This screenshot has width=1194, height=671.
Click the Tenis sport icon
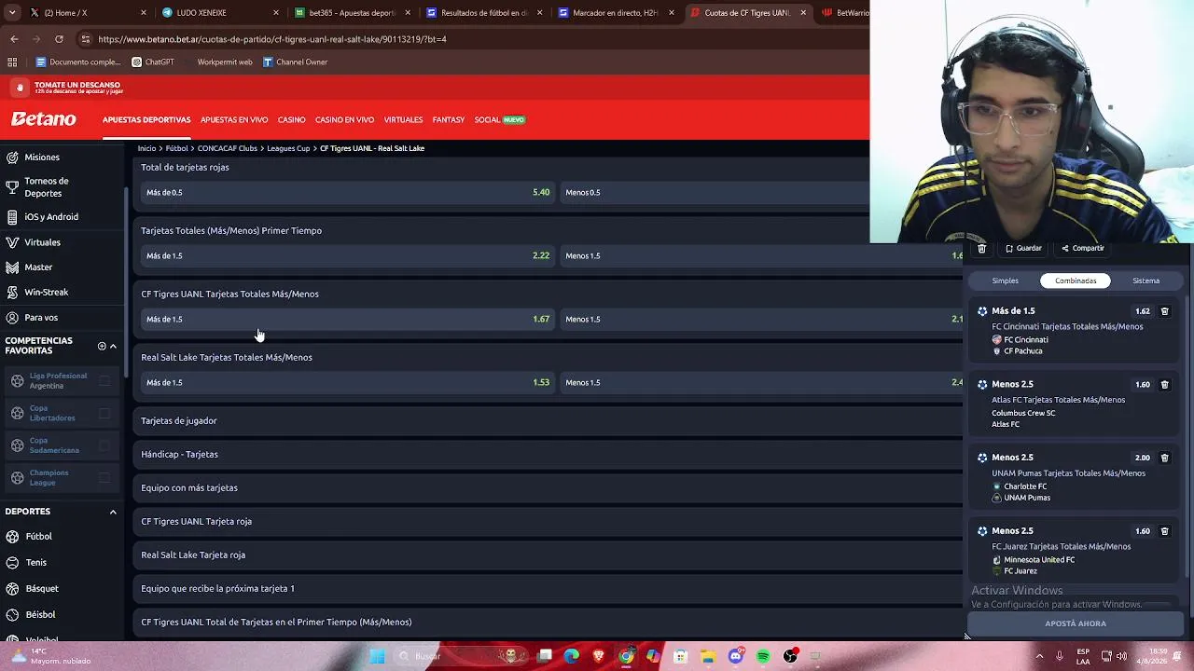(x=13, y=563)
